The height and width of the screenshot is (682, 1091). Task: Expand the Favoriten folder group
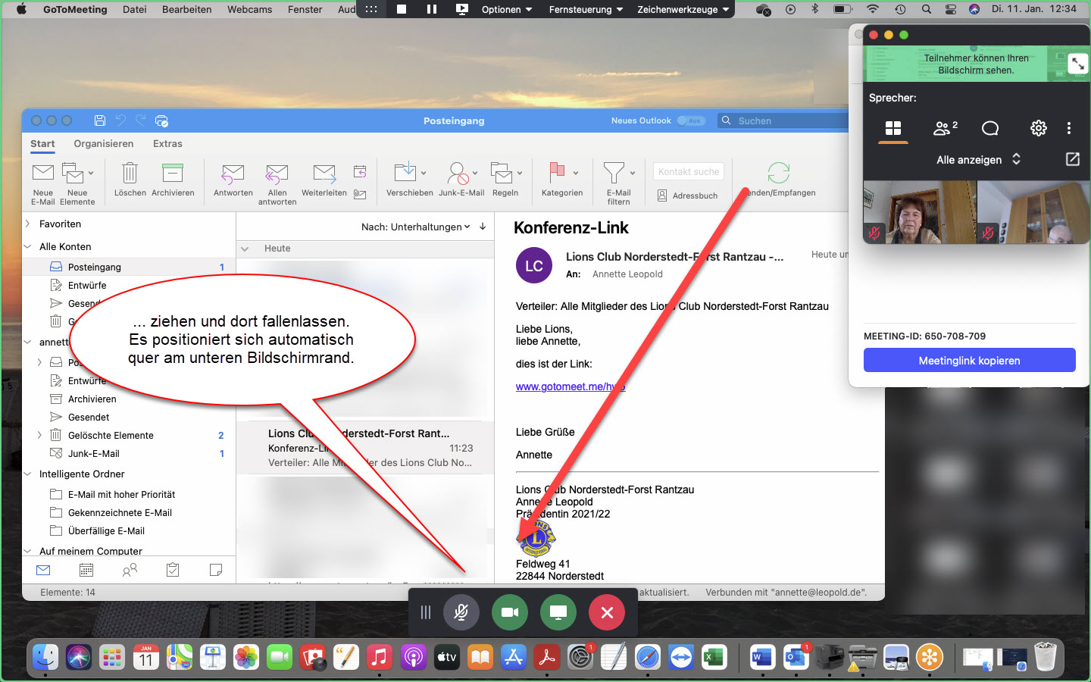click(x=28, y=224)
